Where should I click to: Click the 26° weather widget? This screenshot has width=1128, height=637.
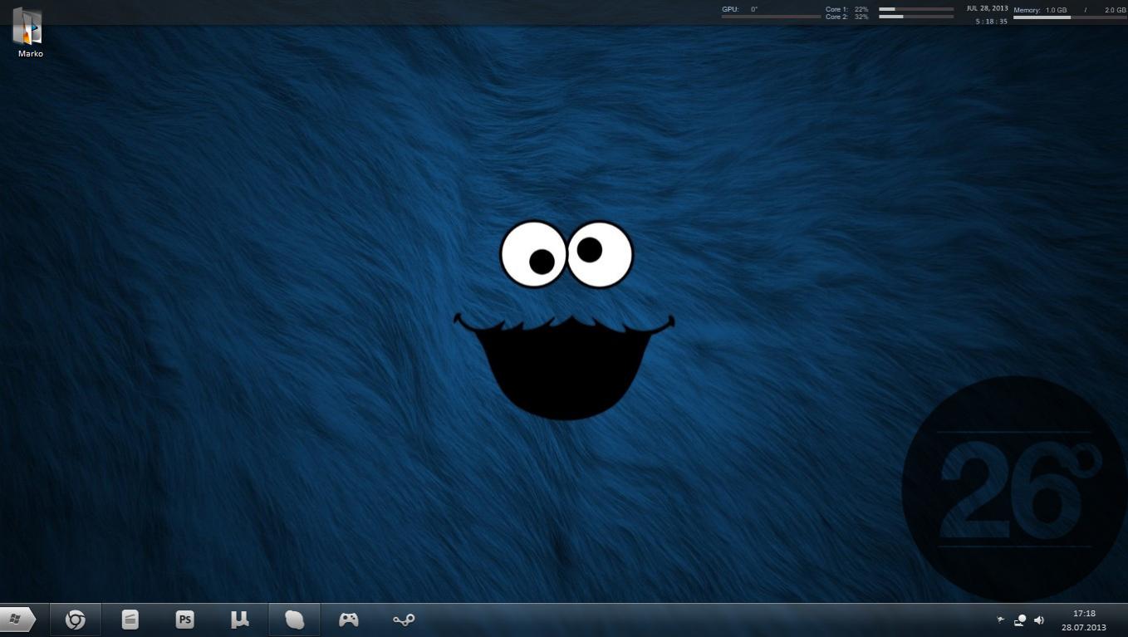(1013, 488)
